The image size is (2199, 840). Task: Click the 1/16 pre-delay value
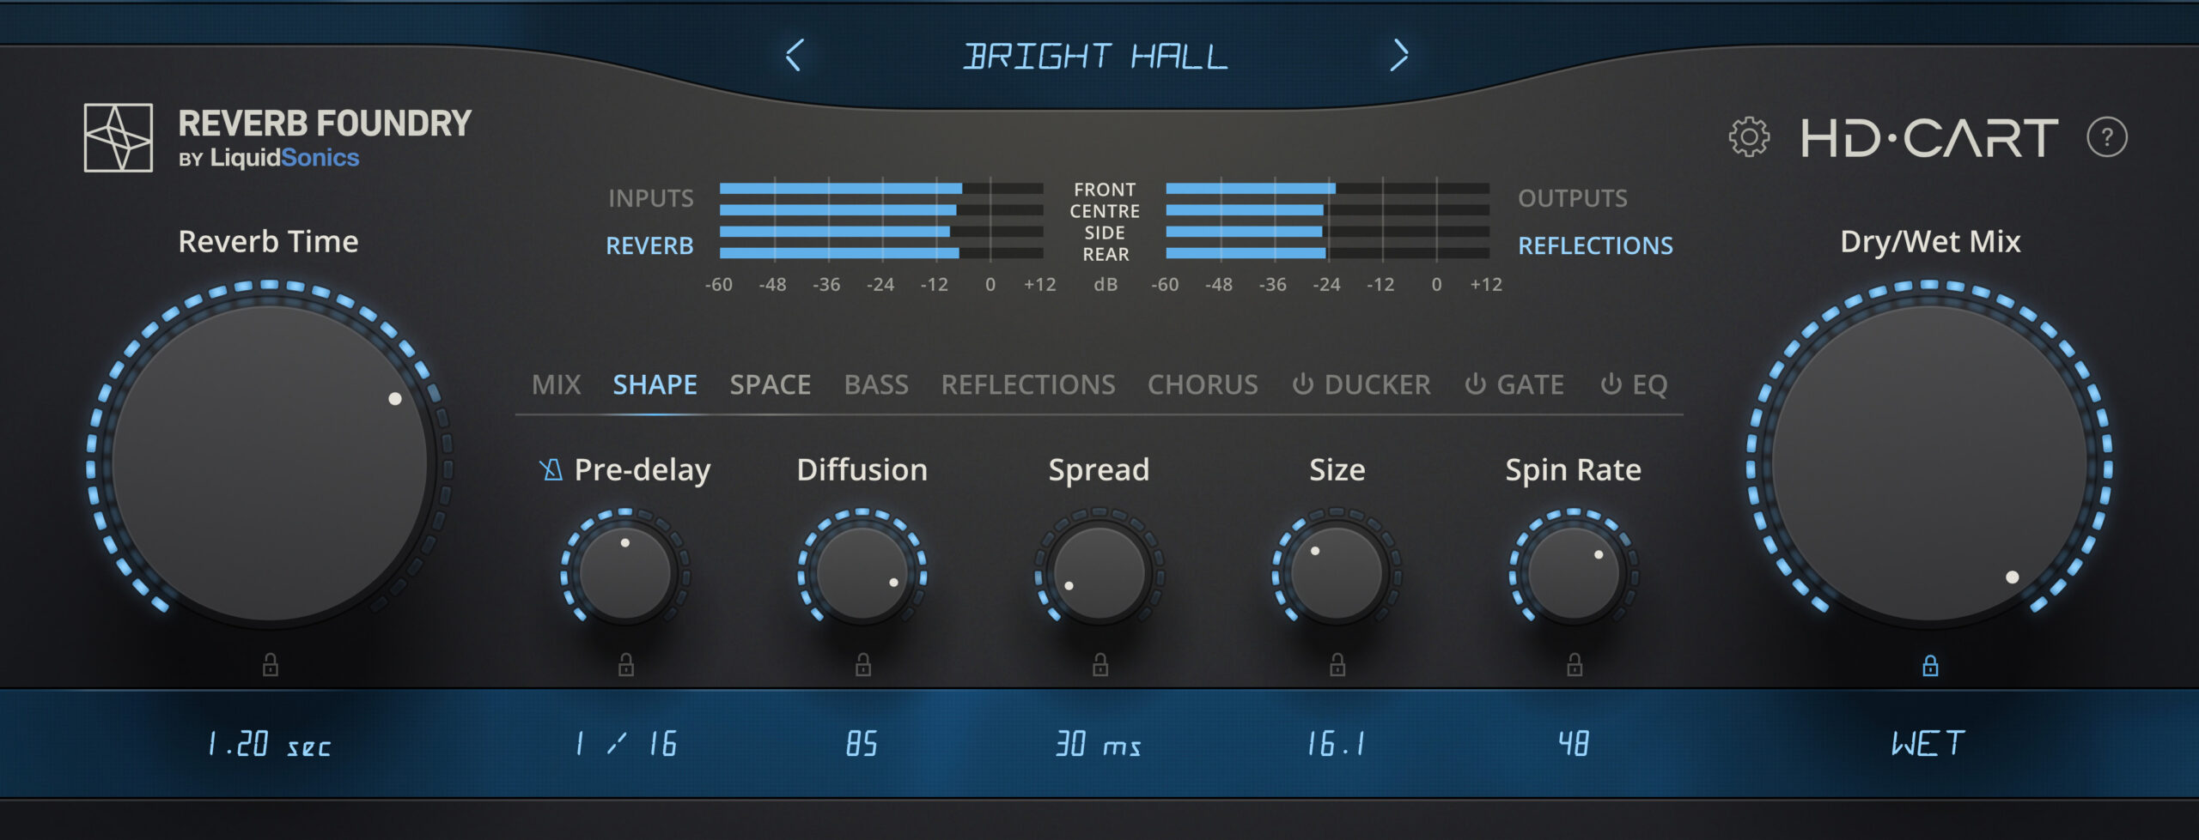click(626, 744)
